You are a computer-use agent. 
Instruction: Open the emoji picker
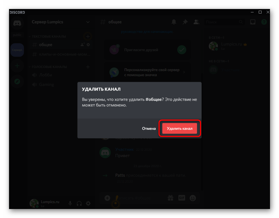[x=193, y=198]
